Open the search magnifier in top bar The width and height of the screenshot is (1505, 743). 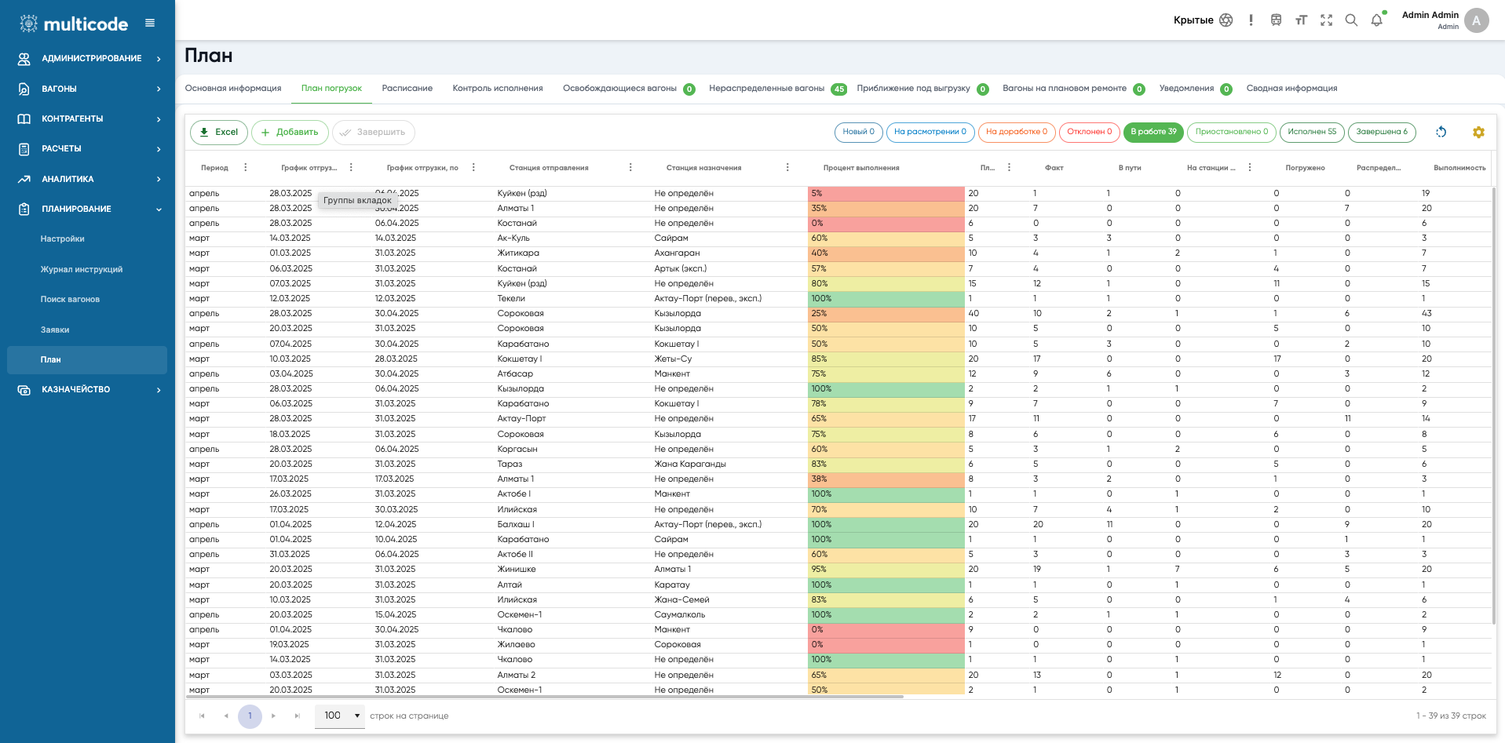point(1351,20)
